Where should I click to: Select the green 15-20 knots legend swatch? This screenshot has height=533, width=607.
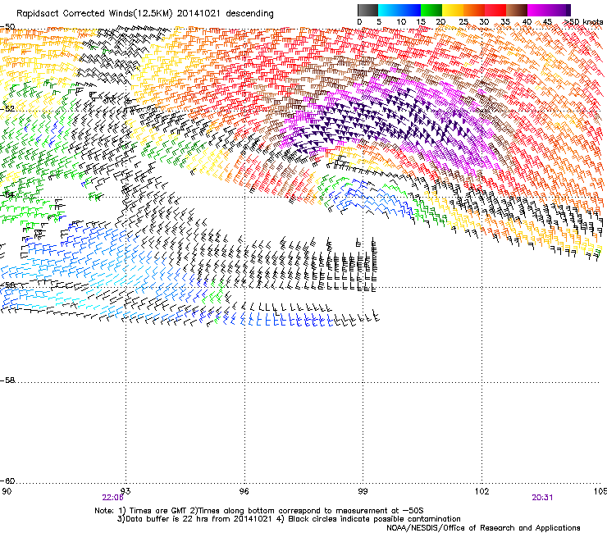tap(431, 10)
